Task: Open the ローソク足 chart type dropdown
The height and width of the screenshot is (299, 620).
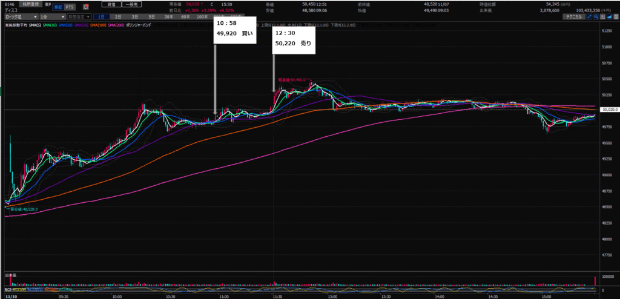Action: pos(21,17)
